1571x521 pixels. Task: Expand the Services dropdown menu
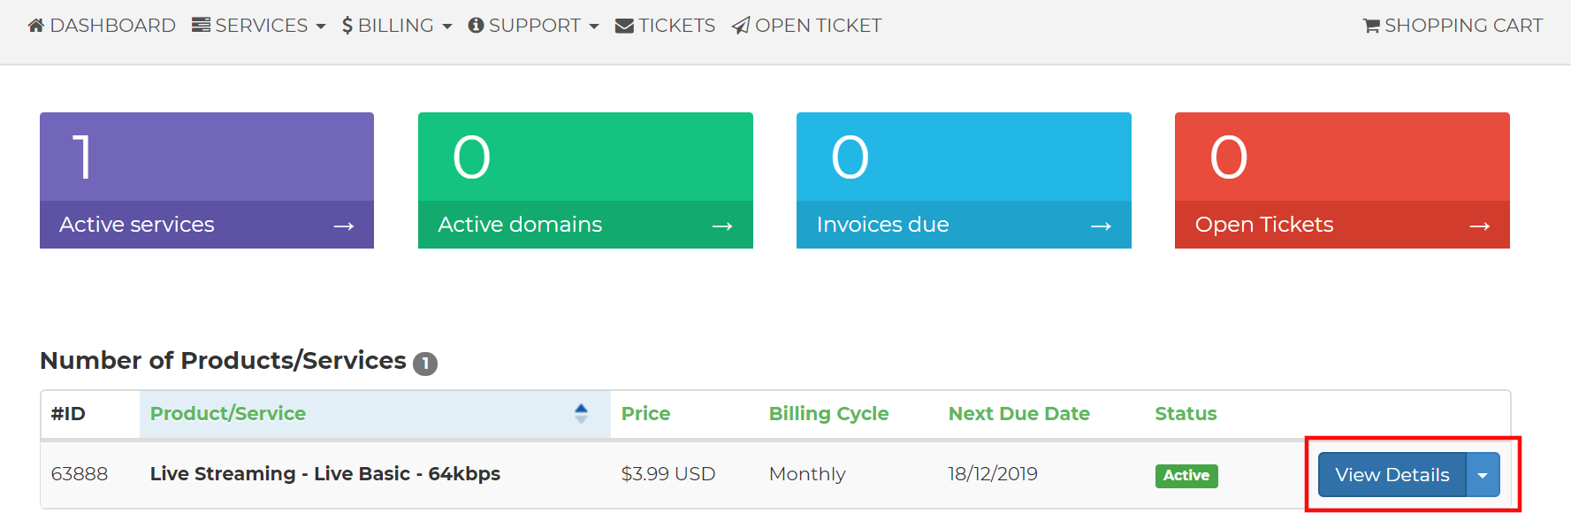click(x=259, y=26)
